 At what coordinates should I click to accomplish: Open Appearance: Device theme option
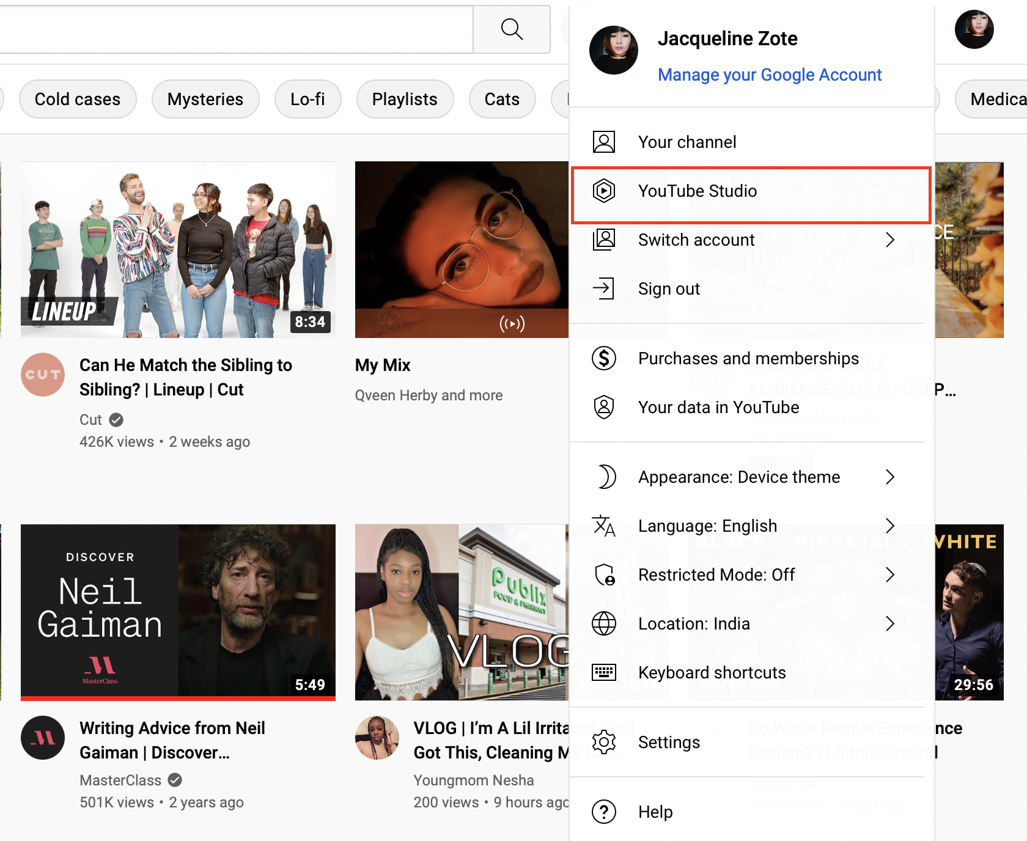(751, 477)
